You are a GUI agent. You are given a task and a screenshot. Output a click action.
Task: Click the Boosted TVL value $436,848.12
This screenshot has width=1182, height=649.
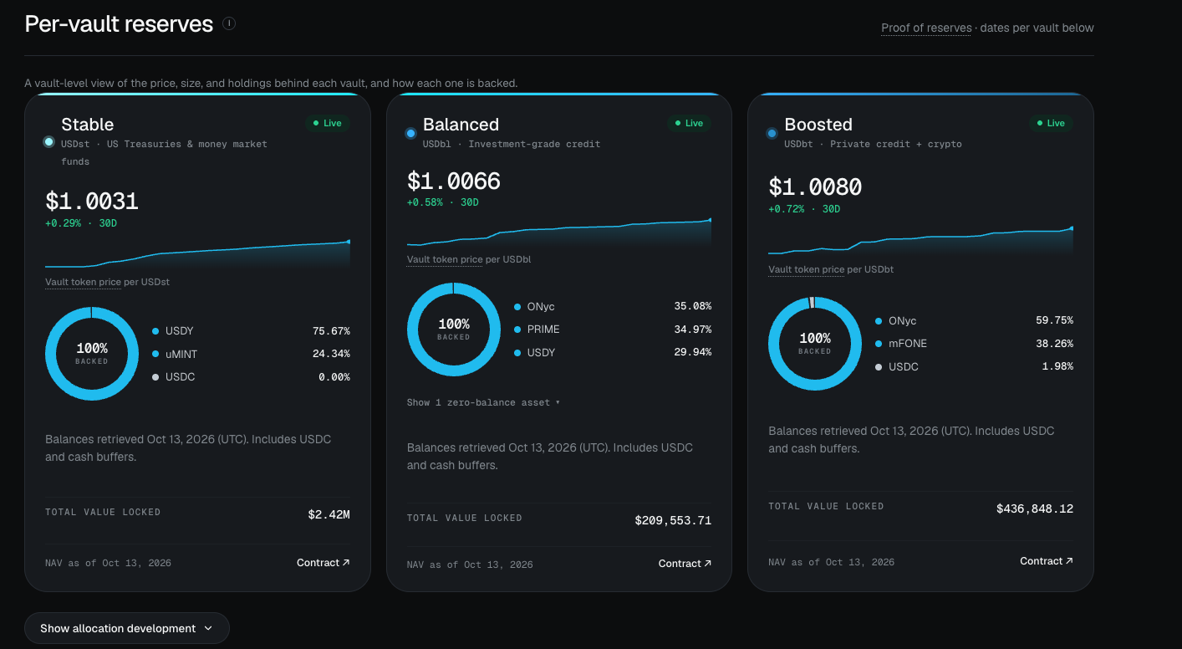[1035, 508]
